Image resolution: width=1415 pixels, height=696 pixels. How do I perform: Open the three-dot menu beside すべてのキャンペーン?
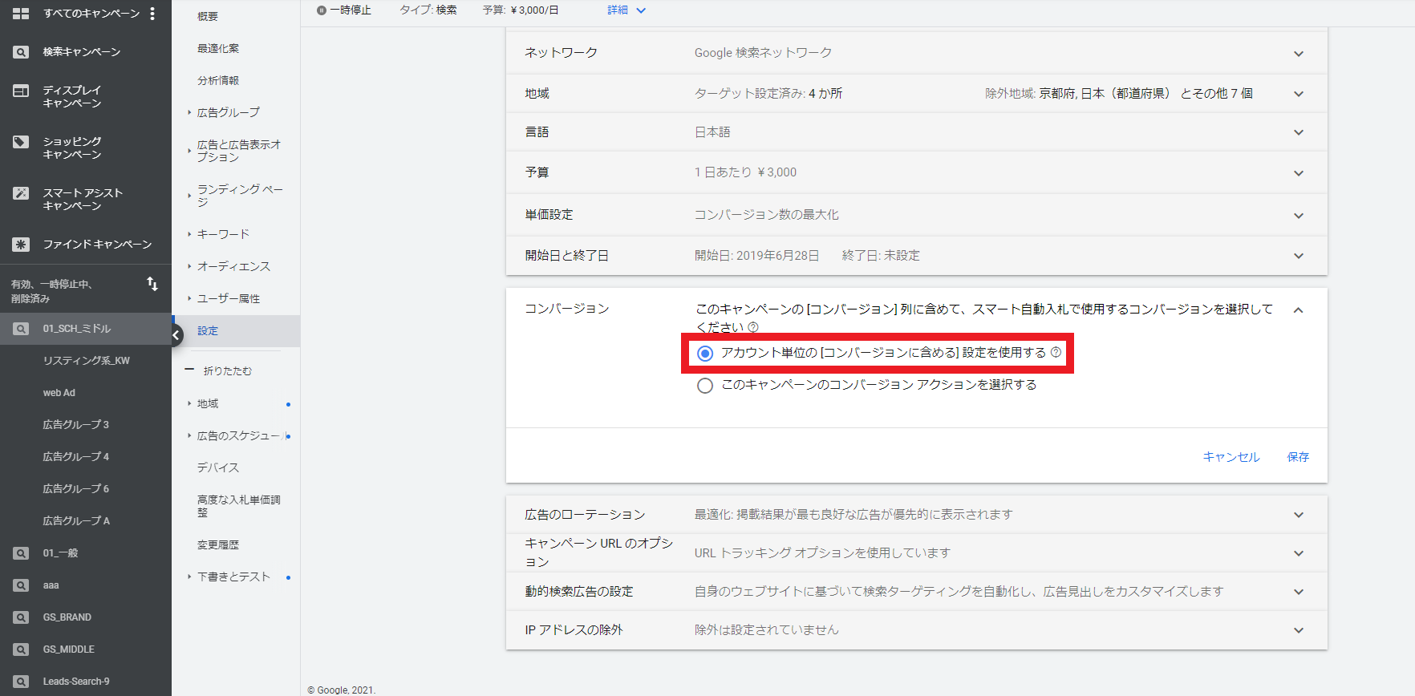click(152, 14)
